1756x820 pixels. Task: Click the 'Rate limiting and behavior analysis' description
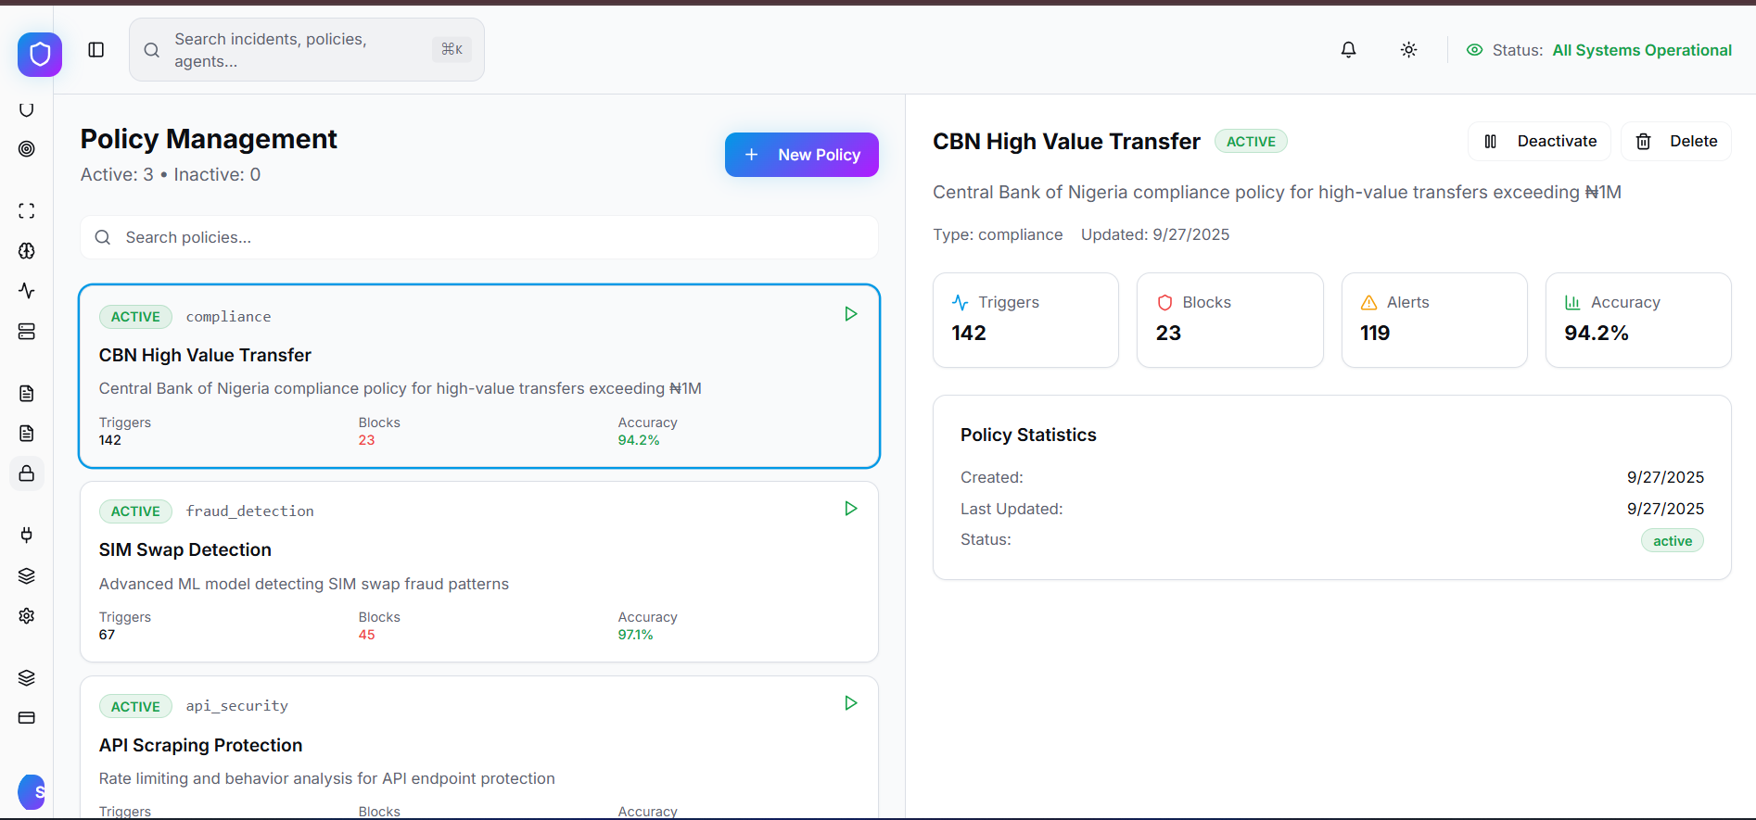tap(327, 779)
